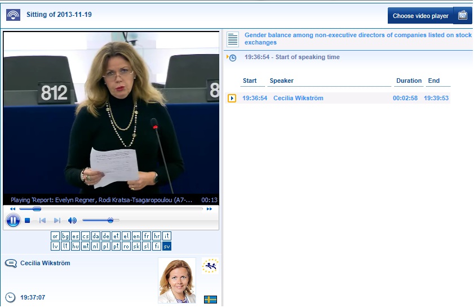
Task: Pause the video playback
Action: pos(13,220)
